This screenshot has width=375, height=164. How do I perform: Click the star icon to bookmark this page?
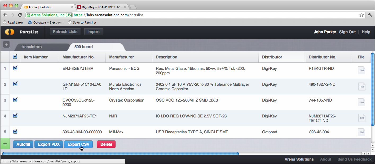coord(361,15)
